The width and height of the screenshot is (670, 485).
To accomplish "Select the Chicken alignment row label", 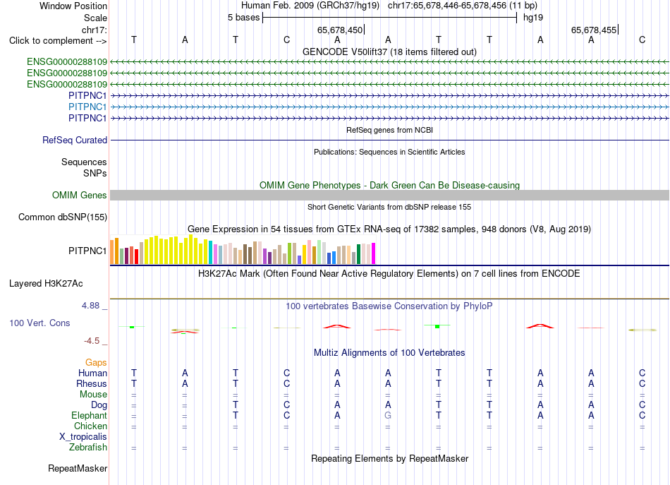I will tap(90, 426).
